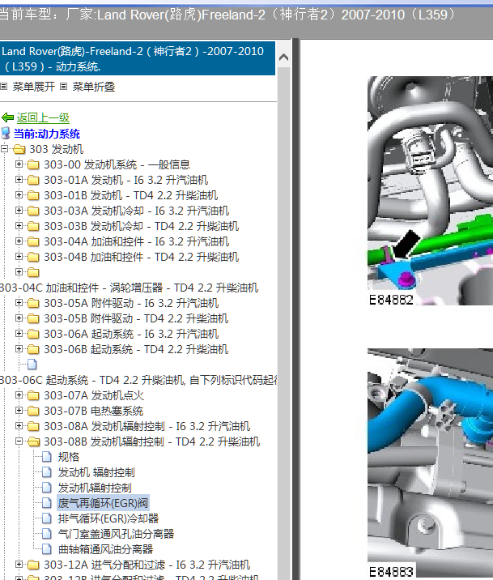This screenshot has height=580, width=493.
Task: Click the open 303-08B folder icon
Action: (x=34, y=441)
